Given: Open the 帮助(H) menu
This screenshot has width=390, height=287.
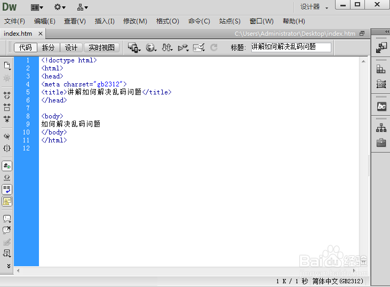Looking at the screenshot, I should click(x=294, y=21).
